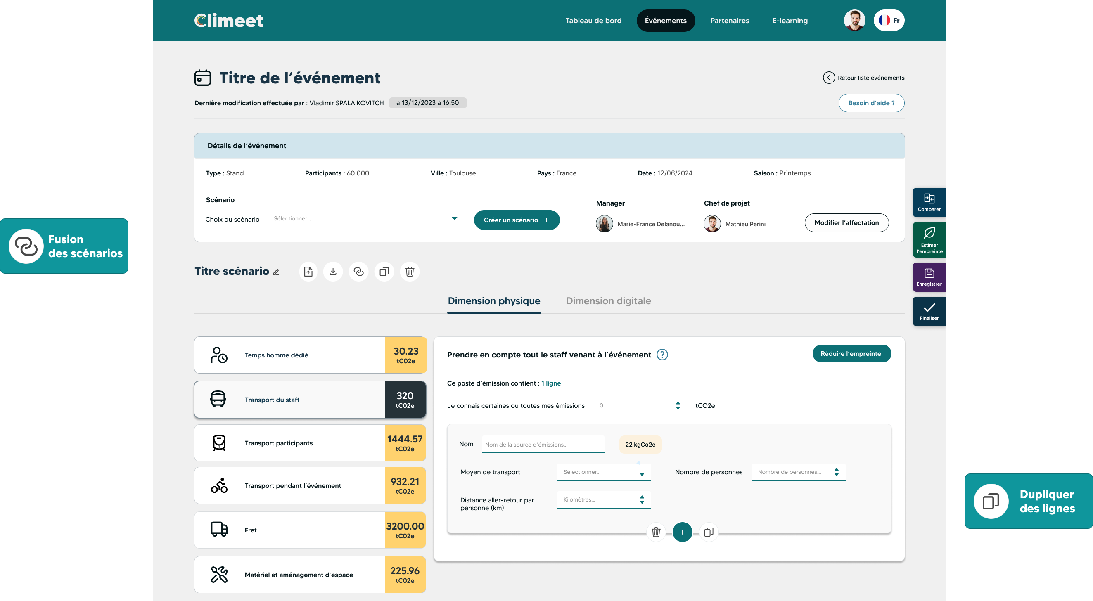Click Finaliser sidebar button
The image size is (1093, 601).
click(x=929, y=312)
